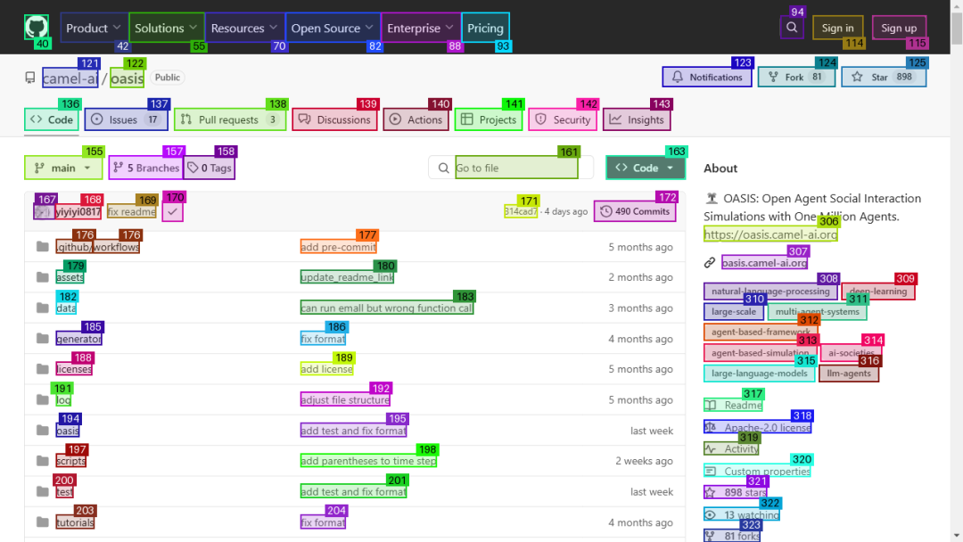Switch to the Issues tab
Image resolution: width=963 pixels, height=542 pixels.
tap(127, 119)
